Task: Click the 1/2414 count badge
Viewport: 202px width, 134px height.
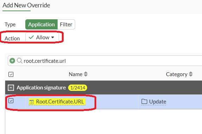Action: (78, 88)
